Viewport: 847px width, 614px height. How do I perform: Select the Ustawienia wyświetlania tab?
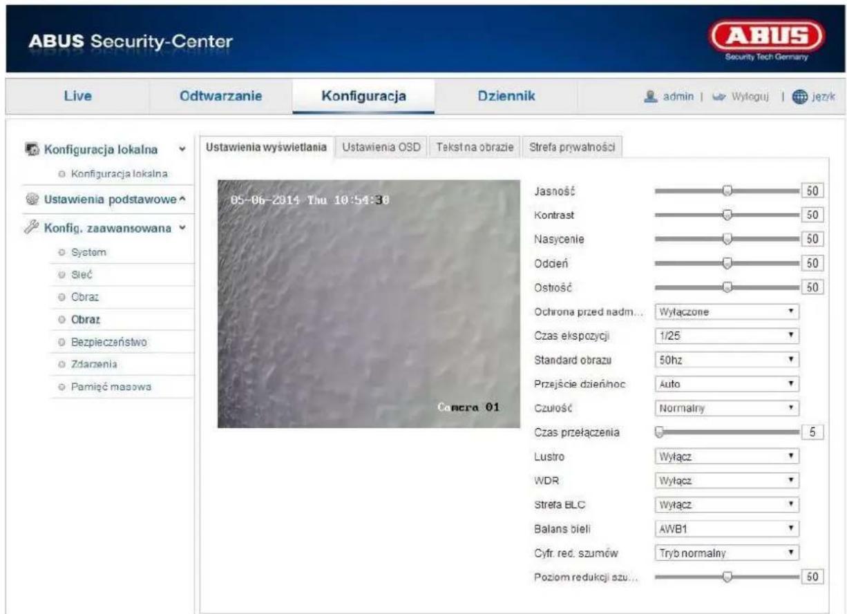(267, 146)
